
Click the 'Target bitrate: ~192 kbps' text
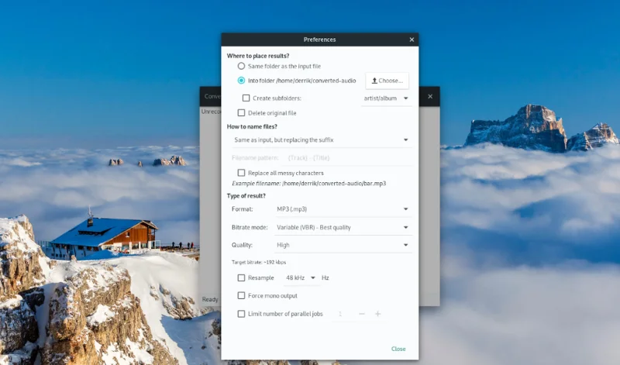point(259,262)
